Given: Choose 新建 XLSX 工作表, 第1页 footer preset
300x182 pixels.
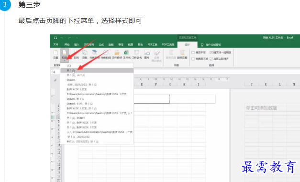Looking at the screenshot, I should coord(97,108).
